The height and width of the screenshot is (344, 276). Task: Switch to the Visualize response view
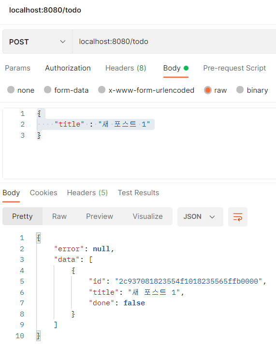coord(147,216)
